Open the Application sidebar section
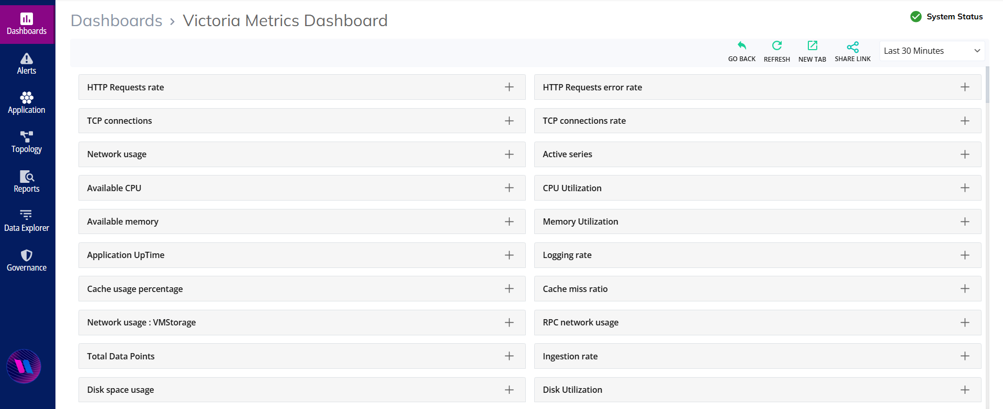This screenshot has width=1003, height=409. click(x=27, y=103)
